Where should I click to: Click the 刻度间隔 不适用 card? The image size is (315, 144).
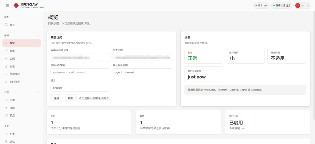(287, 56)
